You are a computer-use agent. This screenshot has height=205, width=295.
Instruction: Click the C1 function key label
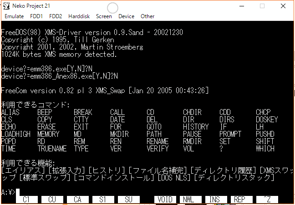tap(26, 199)
